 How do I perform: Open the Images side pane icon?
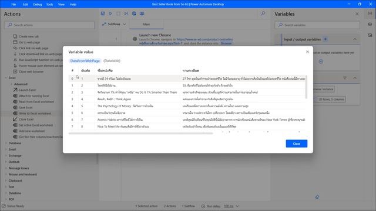(370, 35)
